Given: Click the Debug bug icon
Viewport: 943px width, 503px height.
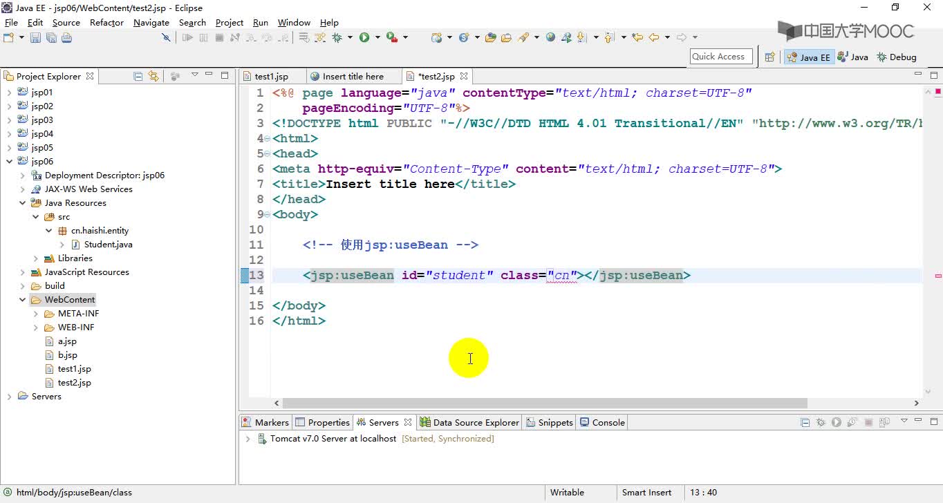Looking at the screenshot, I should [x=337, y=37].
